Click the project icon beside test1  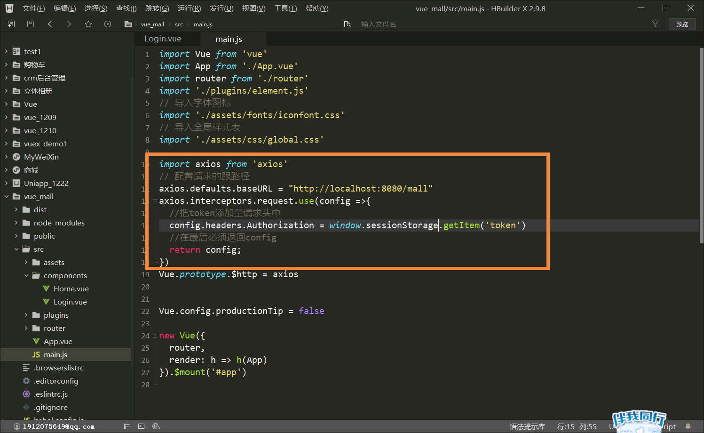pos(16,51)
